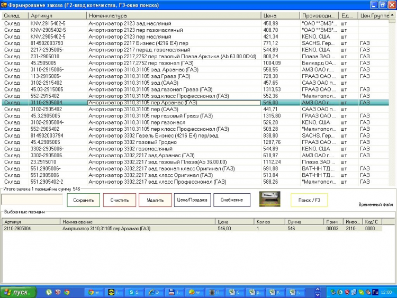Select Амортизатор 2217 Бизнес (4216 Е4) пер
The width and height of the screenshot is (397, 298).
[x=195, y=43]
